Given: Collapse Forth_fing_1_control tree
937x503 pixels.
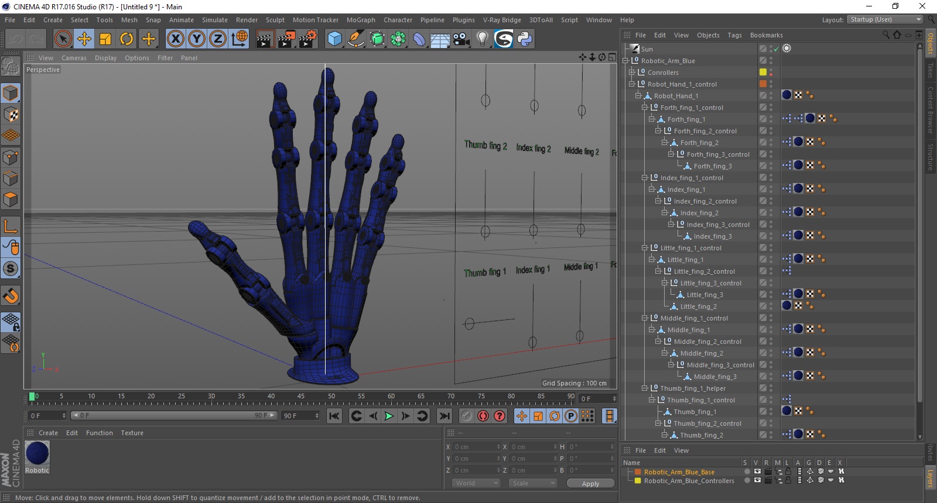Looking at the screenshot, I should [x=645, y=108].
